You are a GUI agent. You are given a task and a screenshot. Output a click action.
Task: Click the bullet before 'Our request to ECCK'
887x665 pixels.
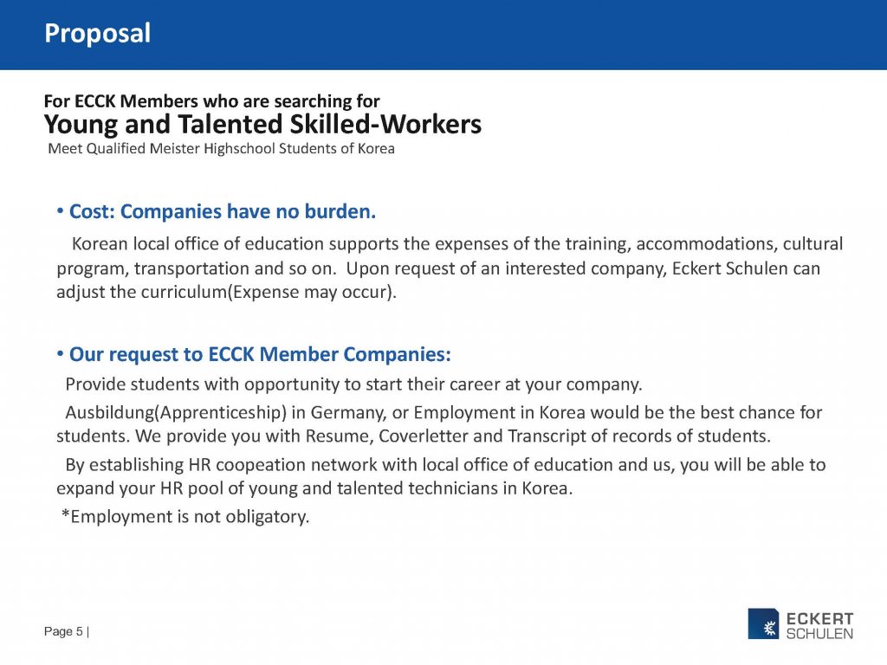point(61,355)
